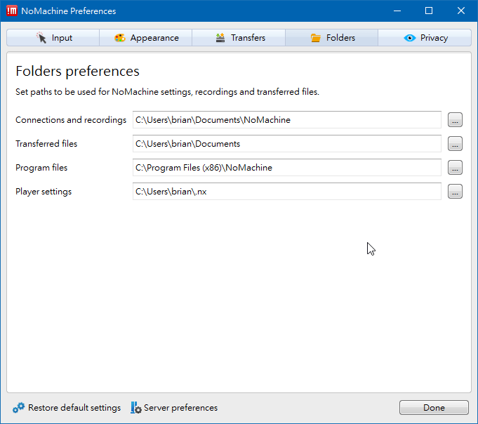The width and height of the screenshot is (478, 424).
Task: Click the yellow Folders tab icon
Action: [315, 38]
